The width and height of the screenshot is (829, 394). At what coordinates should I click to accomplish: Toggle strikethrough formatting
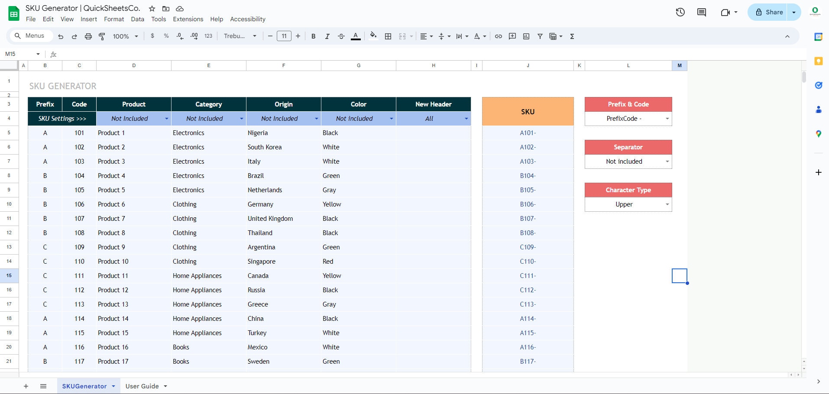point(341,36)
